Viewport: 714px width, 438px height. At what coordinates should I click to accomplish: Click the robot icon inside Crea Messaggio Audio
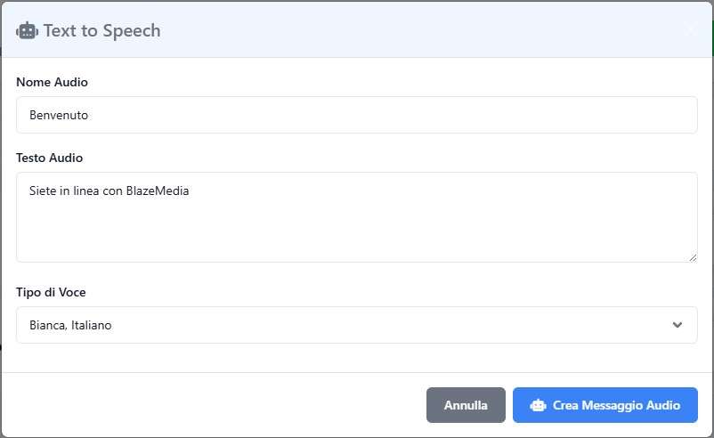click(x=538, y=405)
